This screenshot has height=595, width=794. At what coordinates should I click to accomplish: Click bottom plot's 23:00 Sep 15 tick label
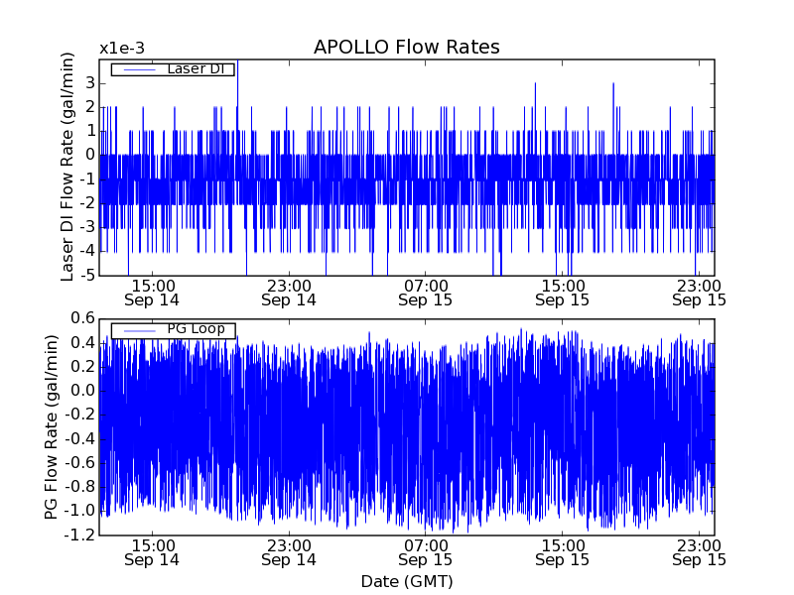coord(700,551)
